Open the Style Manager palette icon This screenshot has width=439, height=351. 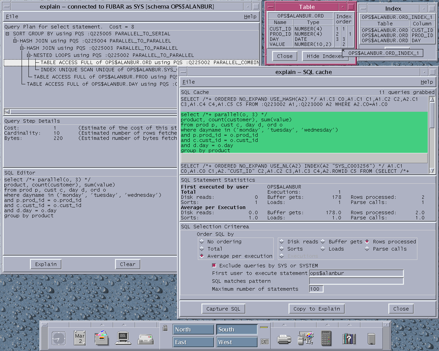(x=306, y=338)
